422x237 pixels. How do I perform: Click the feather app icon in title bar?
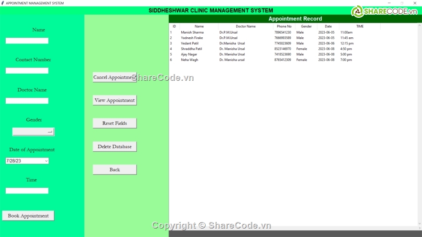[3, 3]
